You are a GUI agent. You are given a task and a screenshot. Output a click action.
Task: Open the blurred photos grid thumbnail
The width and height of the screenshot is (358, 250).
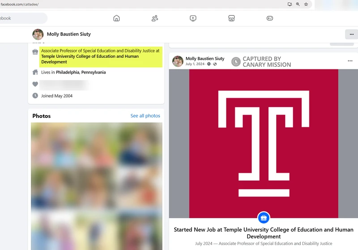[97, 186]
